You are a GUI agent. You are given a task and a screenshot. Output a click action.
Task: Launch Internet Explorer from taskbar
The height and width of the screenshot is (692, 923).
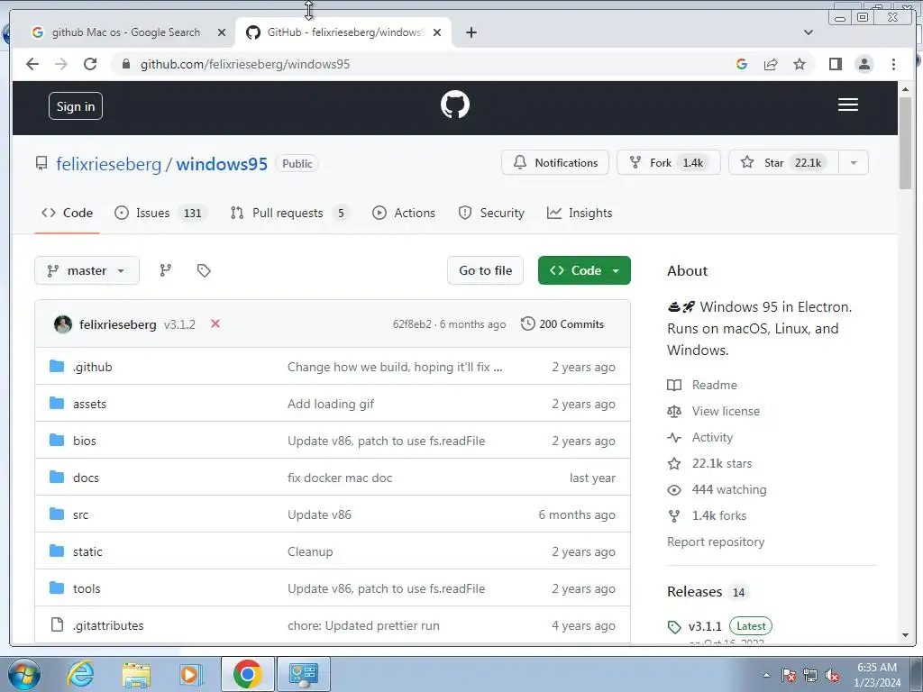pos(80,674)
